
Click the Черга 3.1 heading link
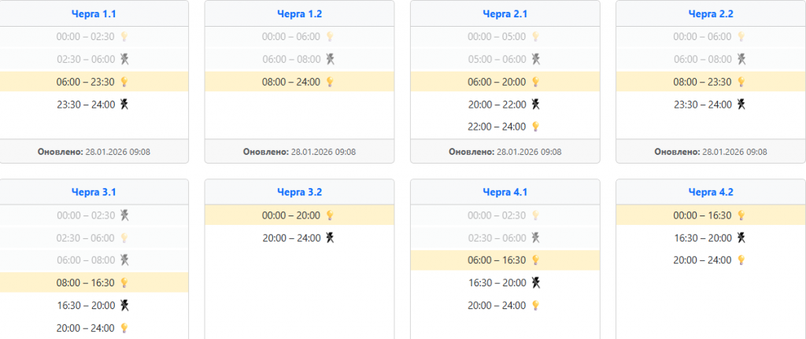[x=93, y=192]
